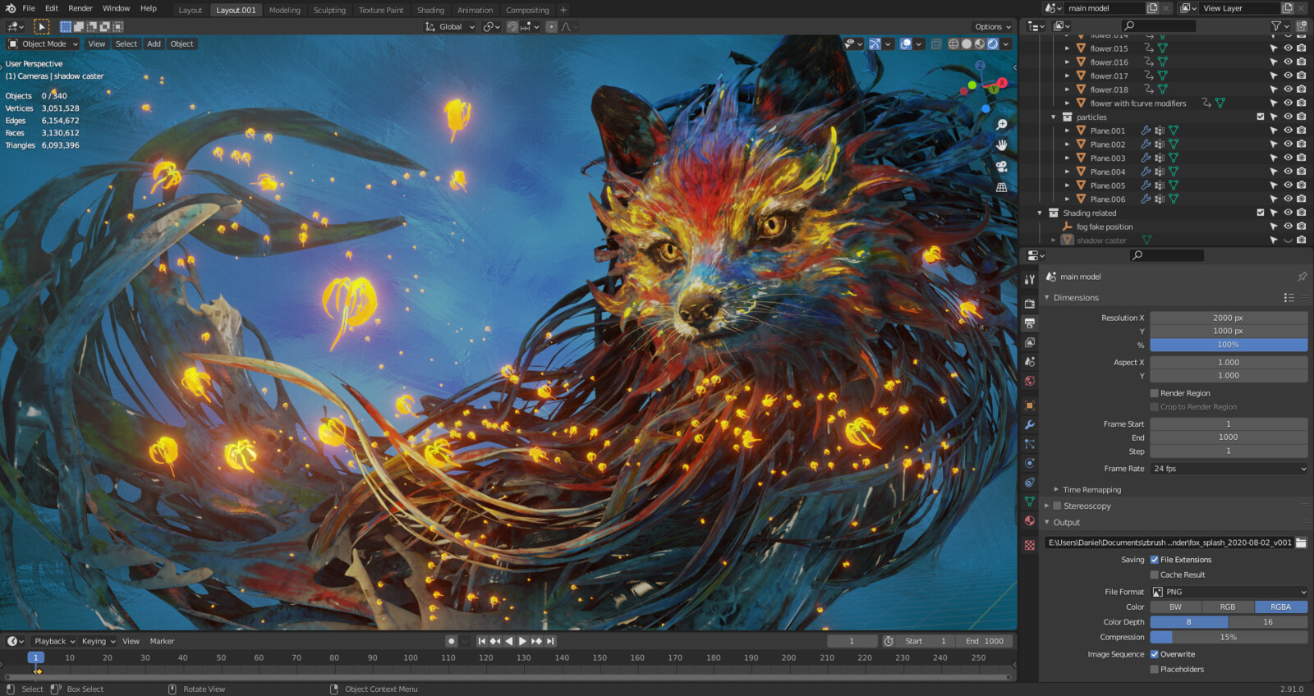Set Color Depth to 16

(x=1268, y=622)
